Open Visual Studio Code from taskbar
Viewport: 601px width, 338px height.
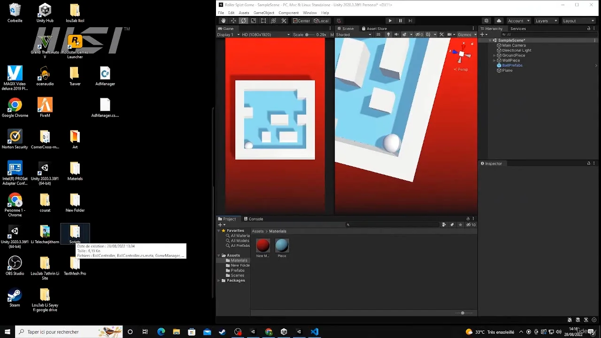point(314,332)
